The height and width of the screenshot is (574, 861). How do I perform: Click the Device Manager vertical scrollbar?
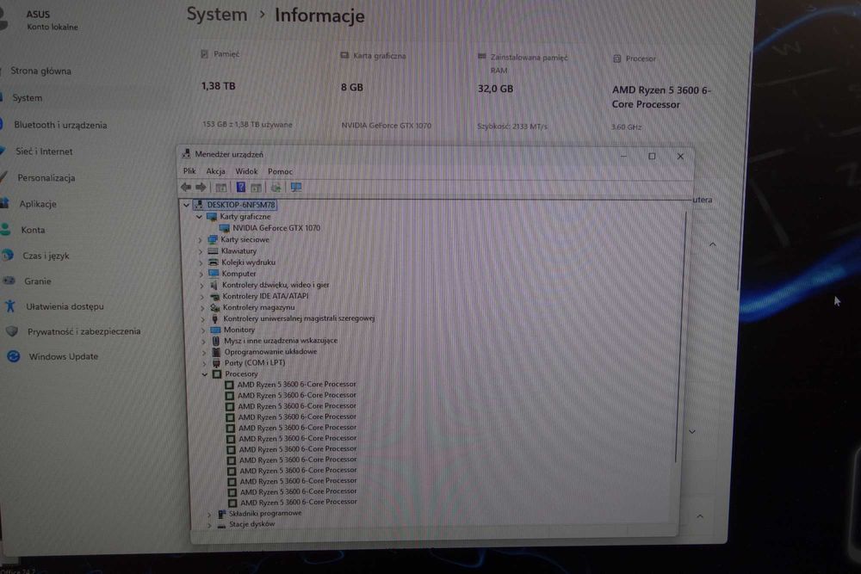pyautogui.click(x=682, y=337)
